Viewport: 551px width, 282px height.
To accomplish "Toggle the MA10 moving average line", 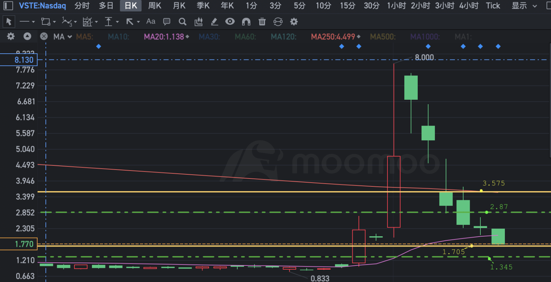I will (118, 37).
